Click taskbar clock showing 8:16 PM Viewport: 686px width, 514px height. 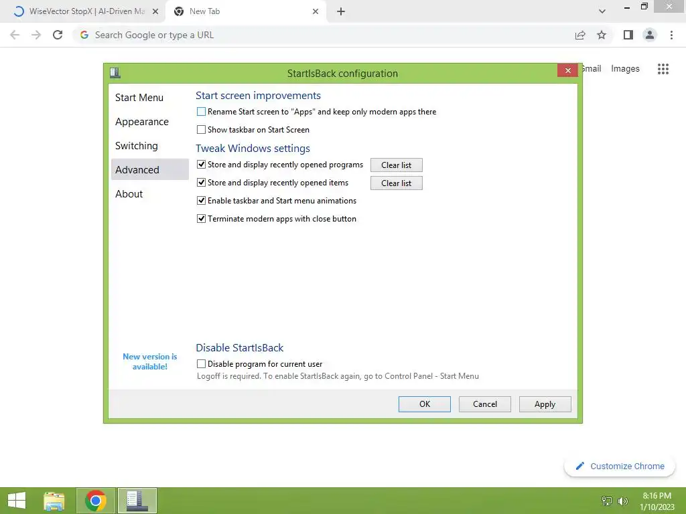tap(657, 501)
